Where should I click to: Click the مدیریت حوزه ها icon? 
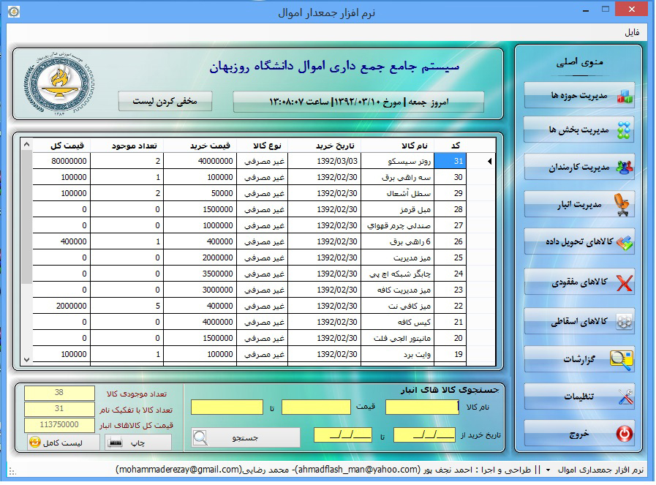tap(625, 96)
